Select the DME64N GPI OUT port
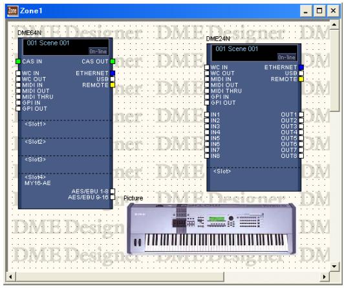 click(x=18, y=109)
